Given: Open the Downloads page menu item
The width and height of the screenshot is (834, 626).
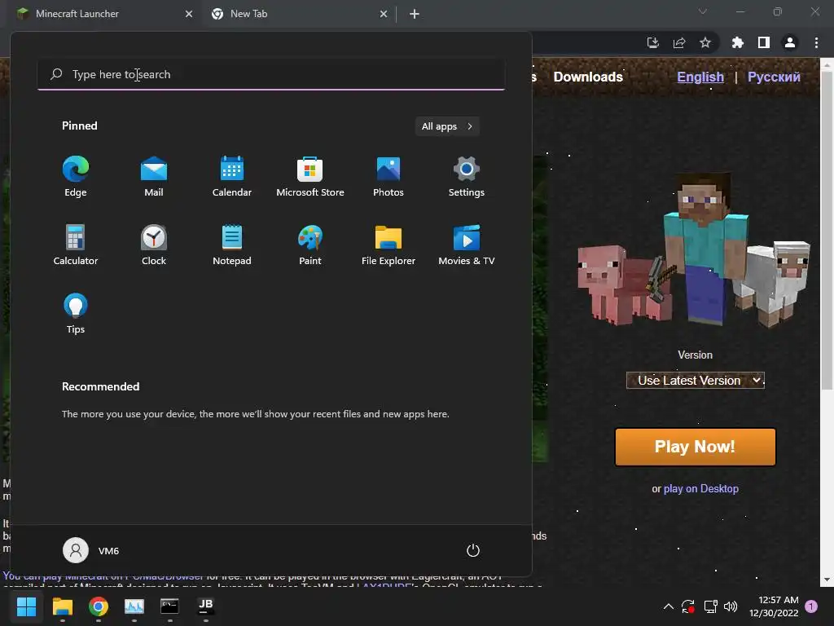Looking at the screenshot, I should point(588,77).
